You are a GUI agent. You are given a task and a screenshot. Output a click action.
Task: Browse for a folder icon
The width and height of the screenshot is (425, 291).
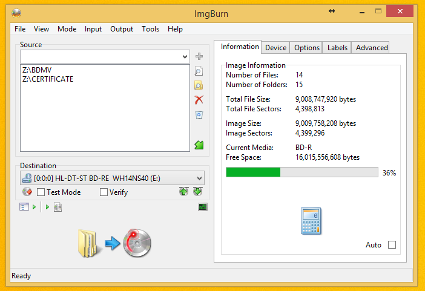pos(199,85)
